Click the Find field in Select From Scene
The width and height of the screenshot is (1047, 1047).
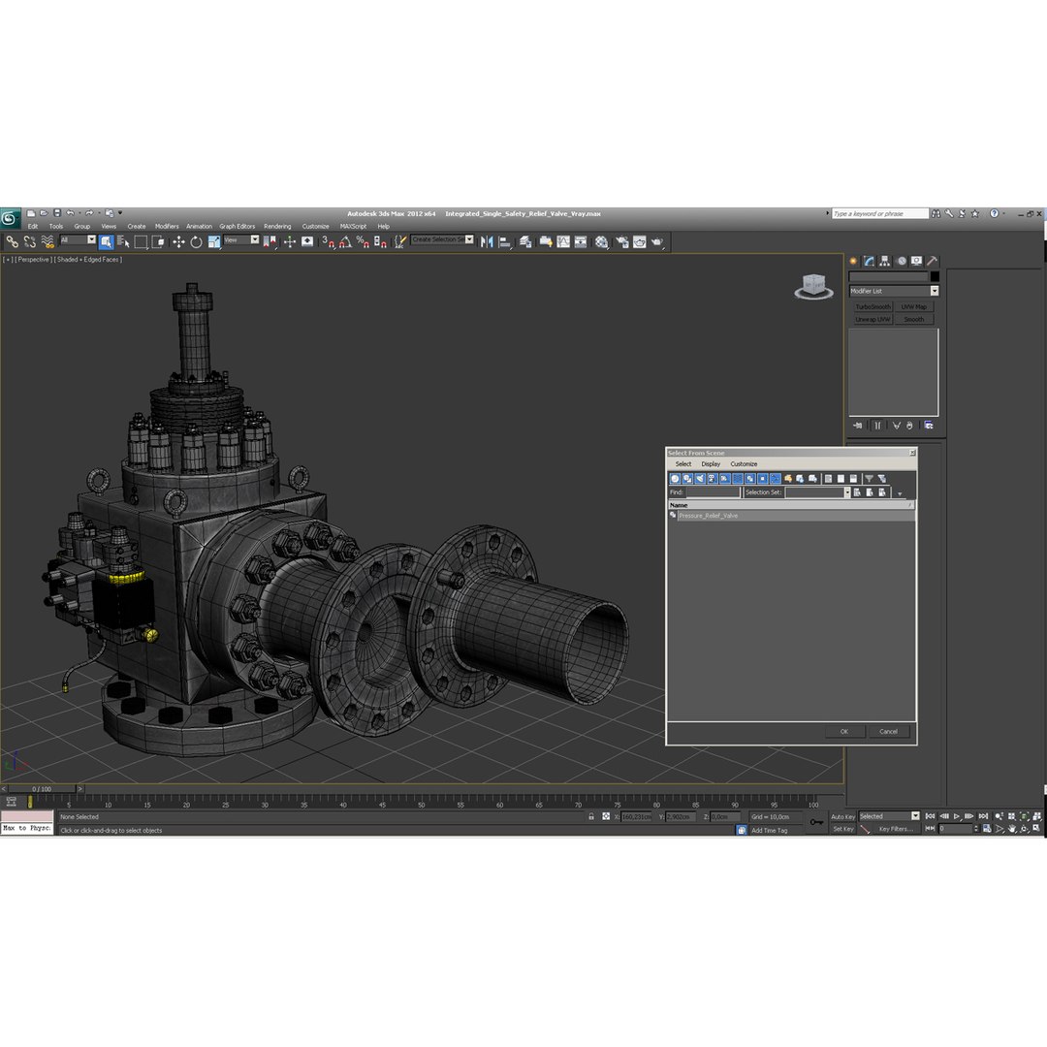(714, 492)
